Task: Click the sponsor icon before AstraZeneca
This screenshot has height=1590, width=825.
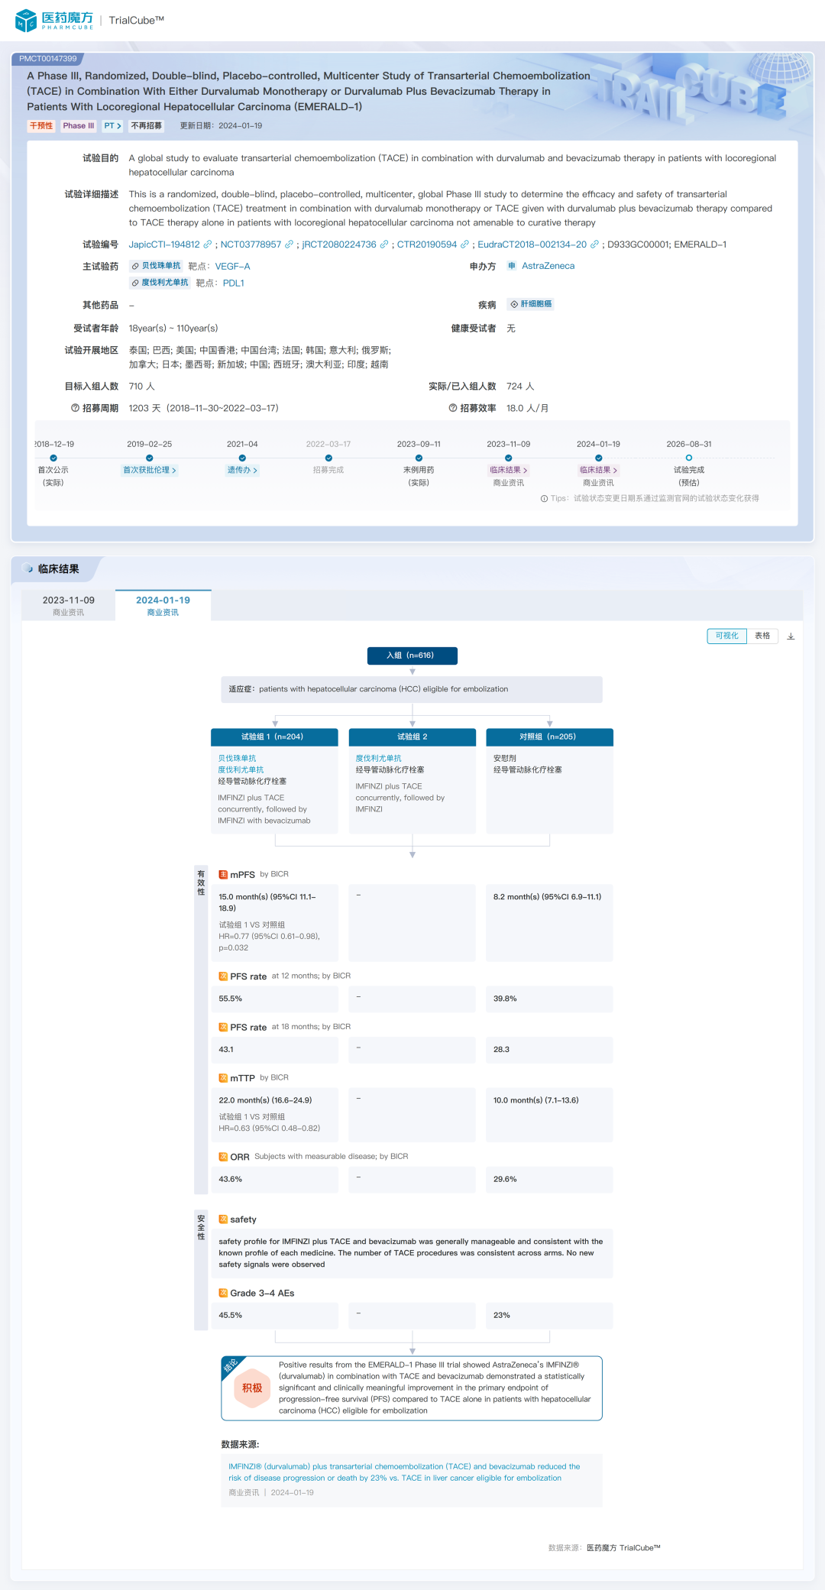Action: (512, 266)
